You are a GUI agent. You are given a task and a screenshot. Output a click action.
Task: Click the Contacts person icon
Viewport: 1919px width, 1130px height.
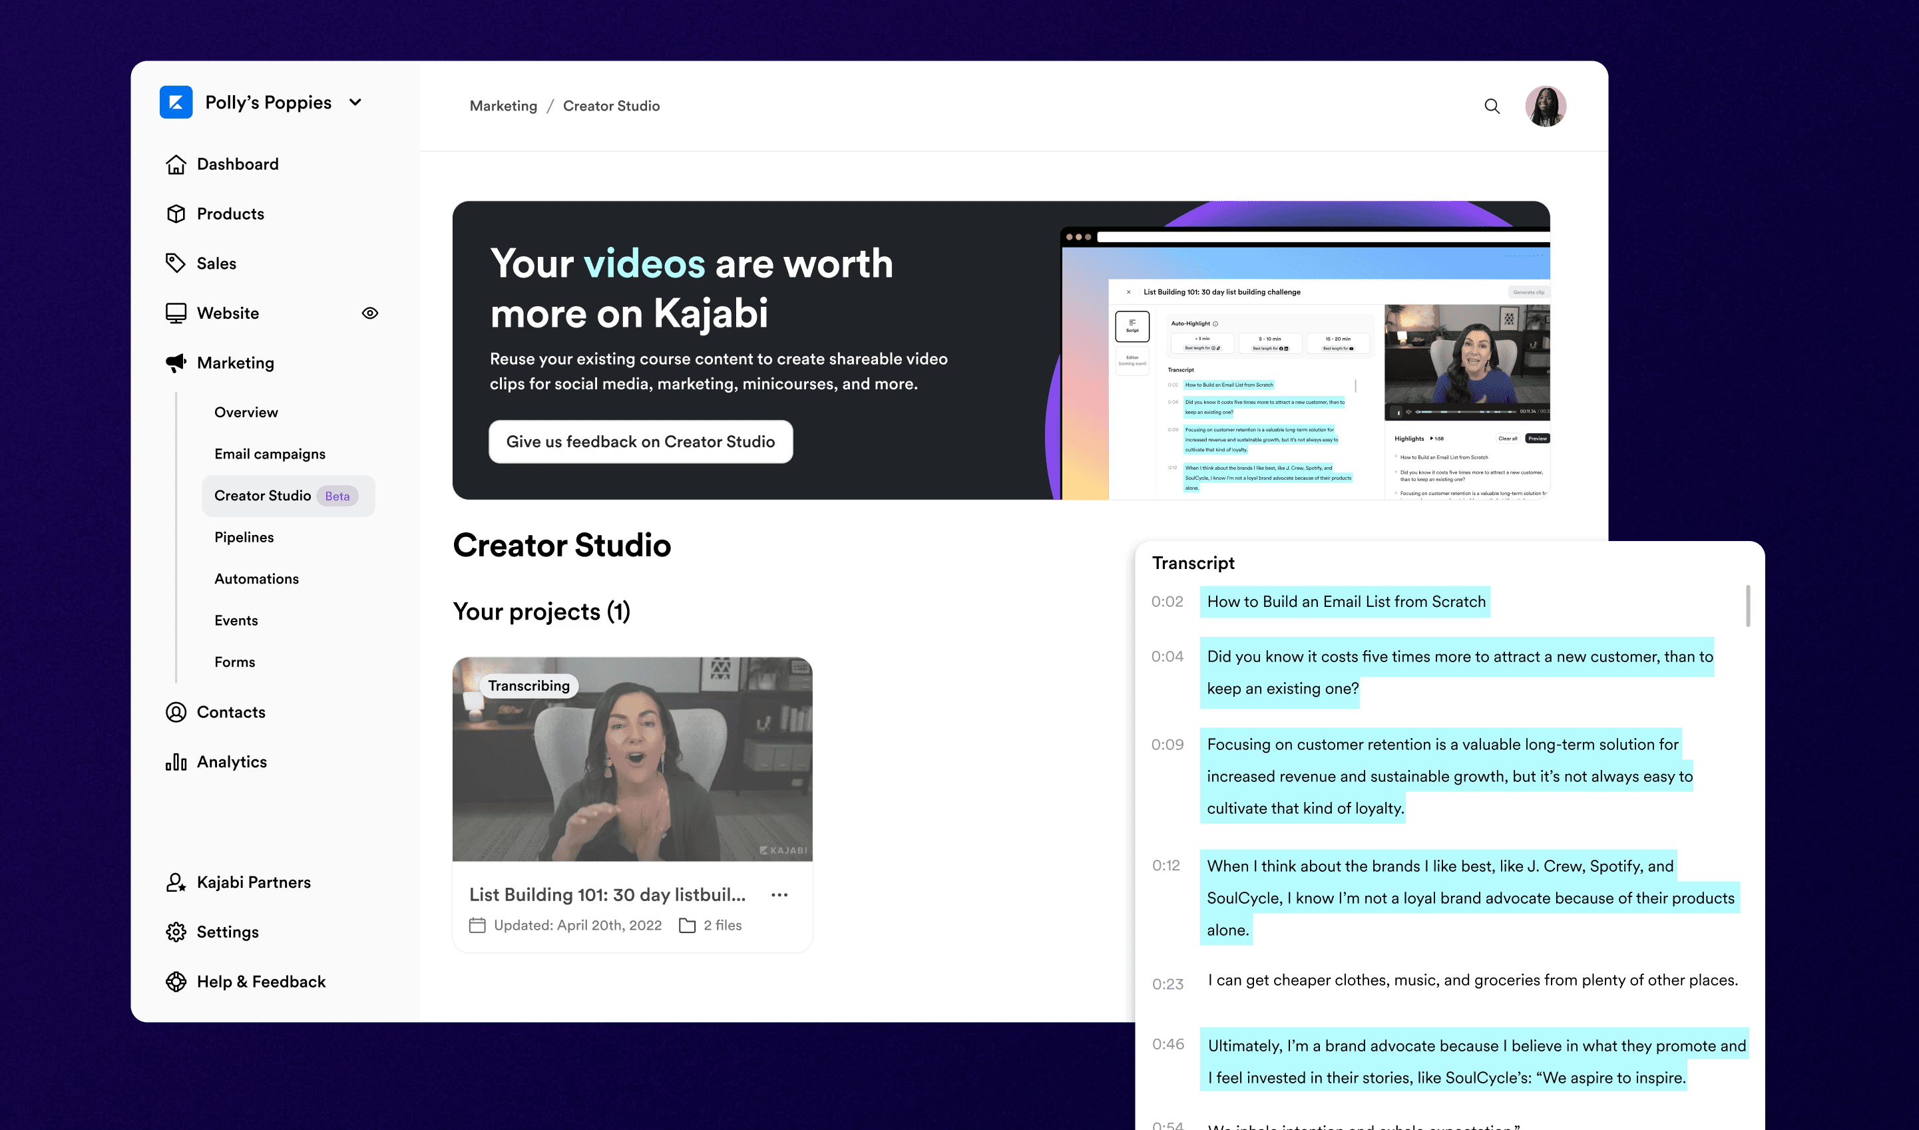tap(176, 712)
